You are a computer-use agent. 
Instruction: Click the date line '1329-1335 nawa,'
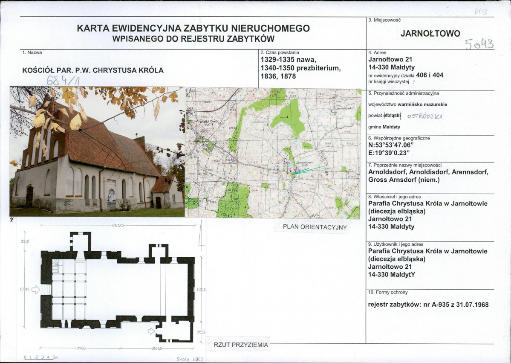(x=288, y=60)
